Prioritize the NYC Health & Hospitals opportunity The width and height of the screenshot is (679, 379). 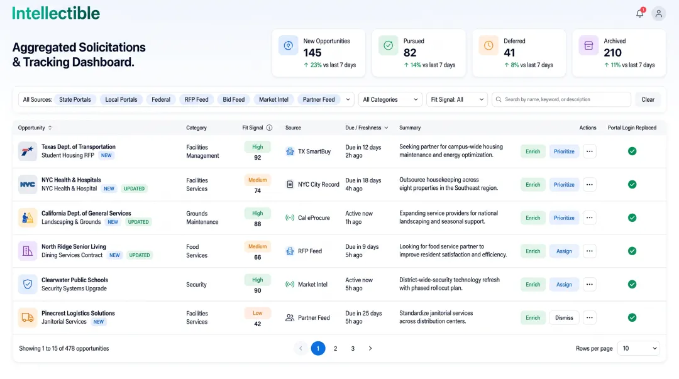pyautogui.click(x=564, y=185)
